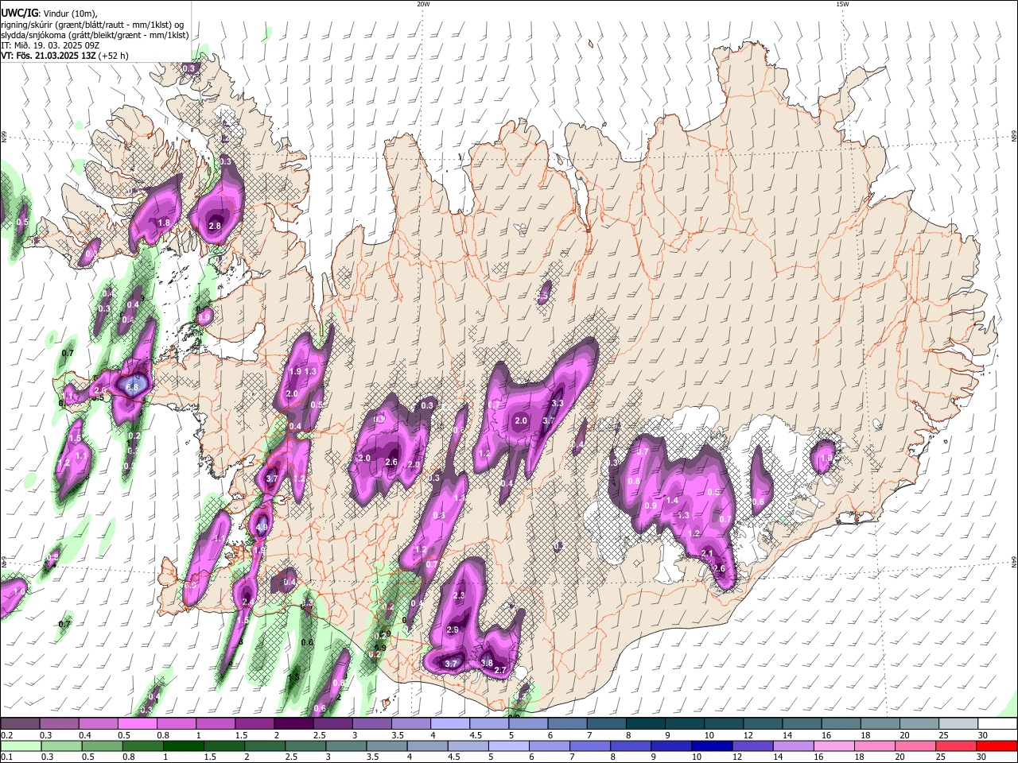Select light grey upper swatch between 25 and 30

point(959,724)
